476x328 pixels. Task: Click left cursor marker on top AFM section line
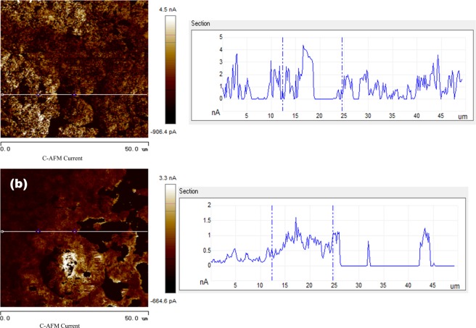[x=39, y=94]
